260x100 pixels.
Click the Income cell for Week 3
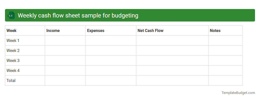(65, 60)
